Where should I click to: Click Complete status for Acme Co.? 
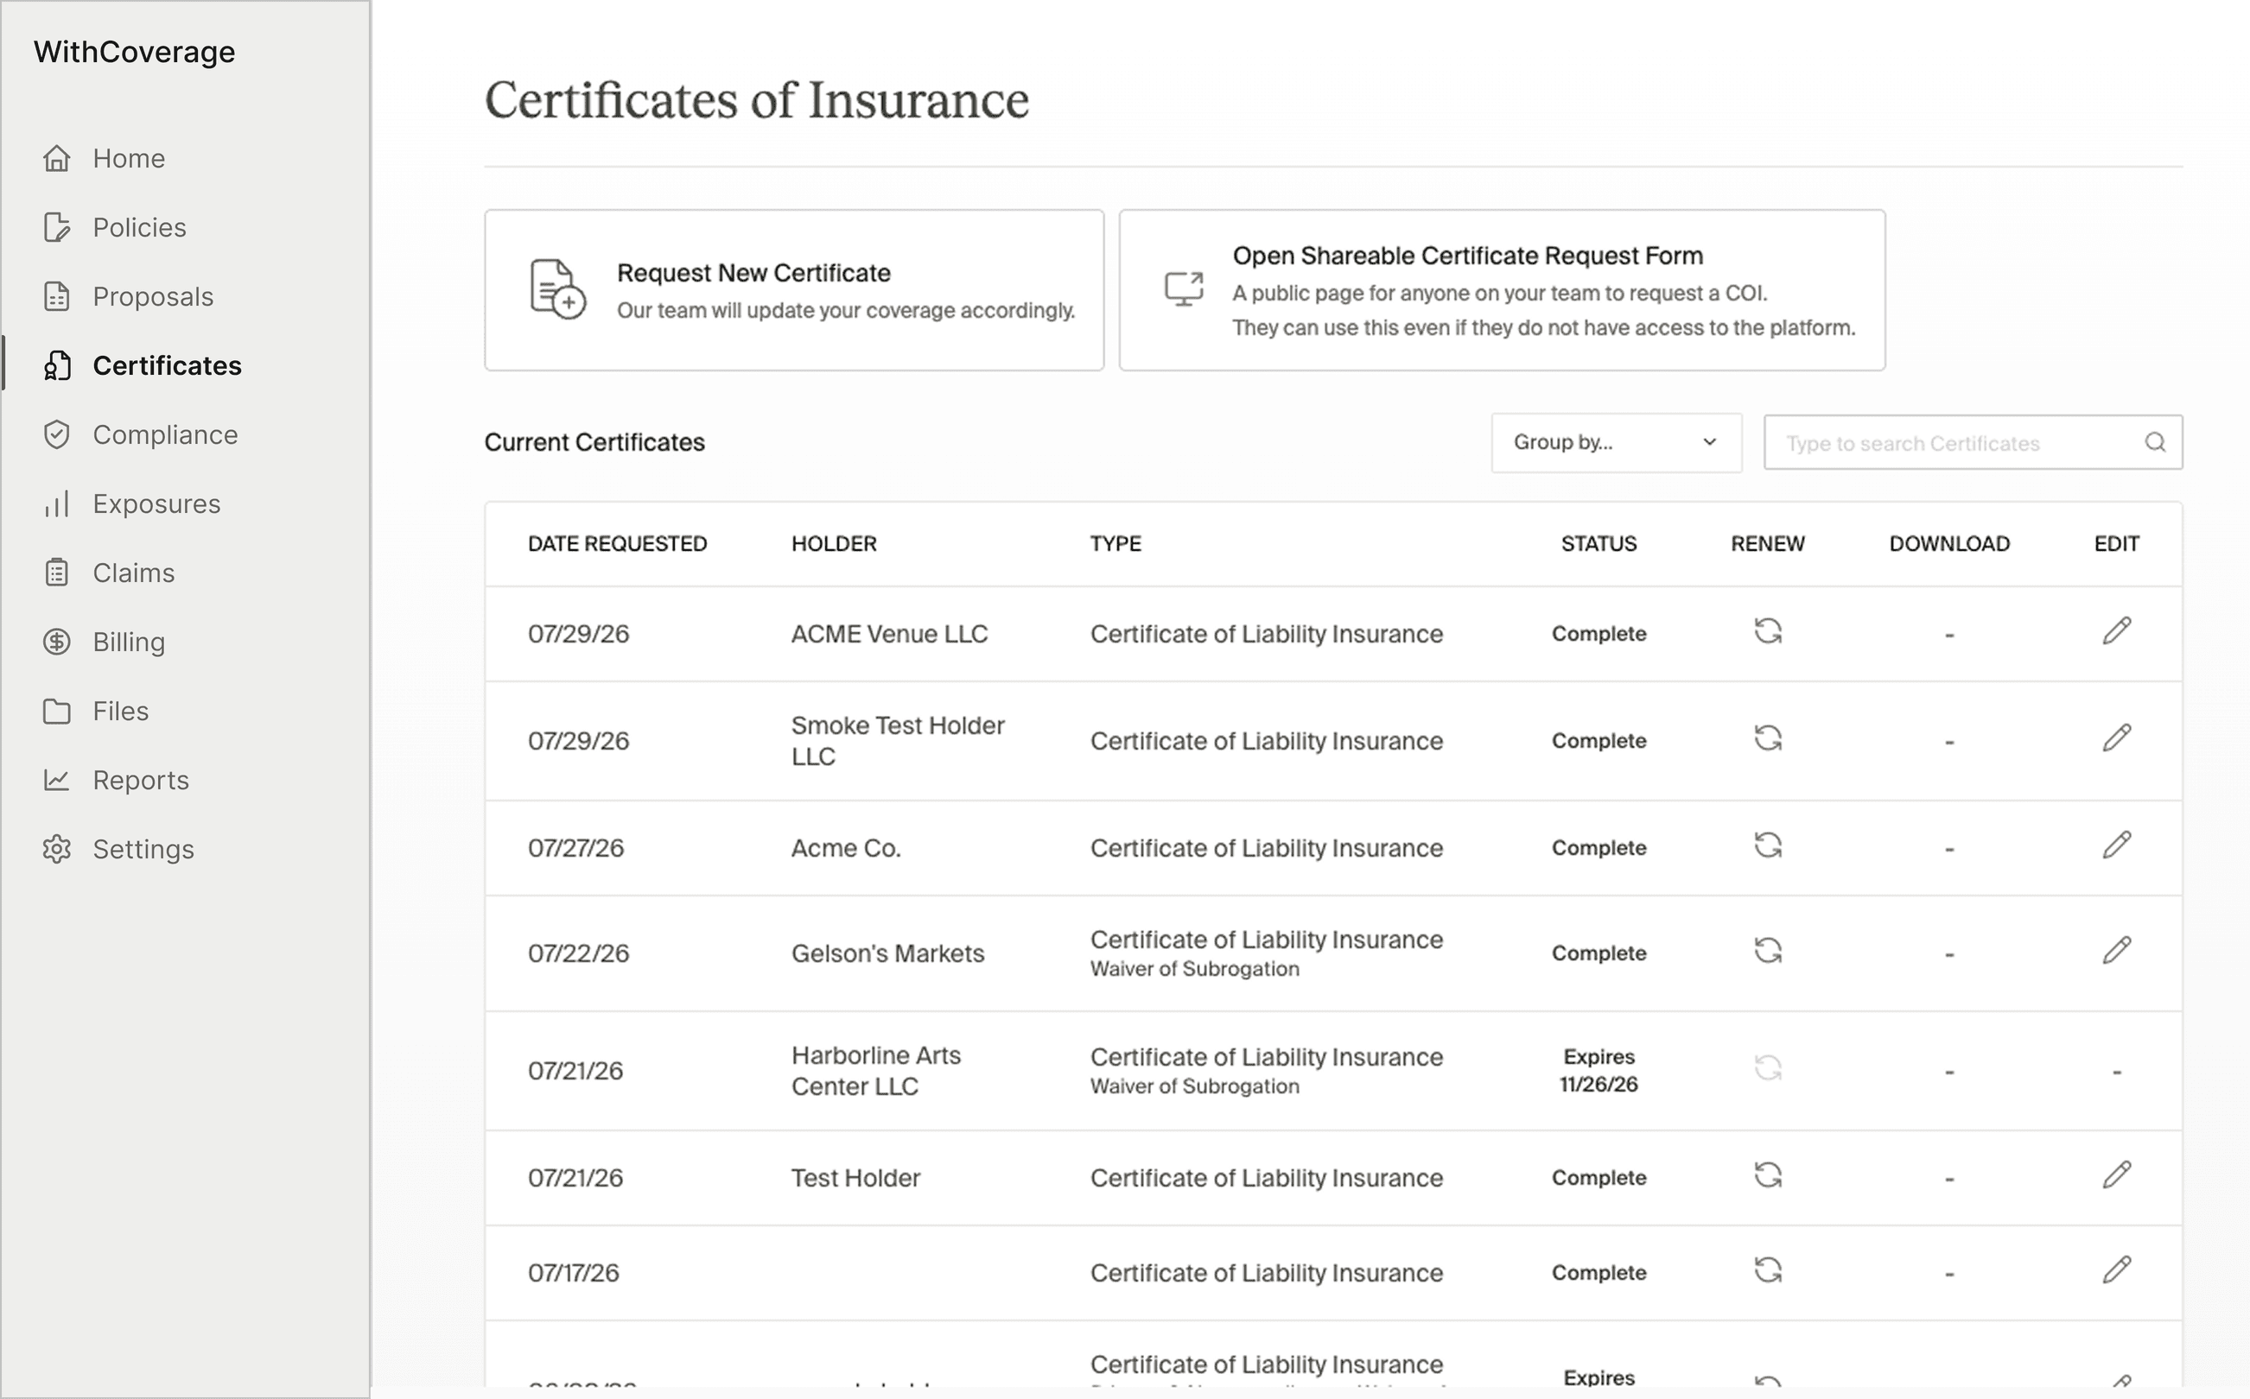[1599, 847]
